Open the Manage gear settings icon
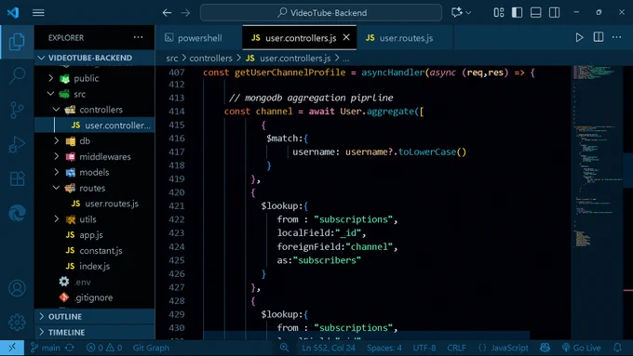 click(x=17, y=323)
